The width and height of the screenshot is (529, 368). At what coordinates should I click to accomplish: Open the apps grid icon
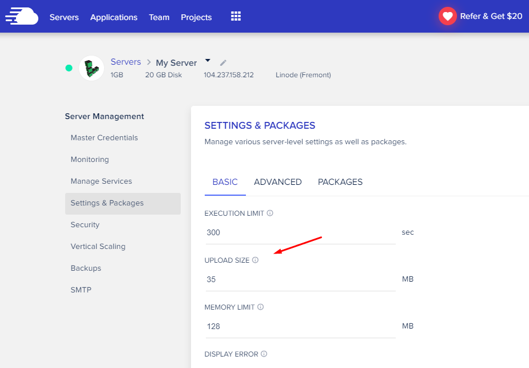[x=236, y=16]
